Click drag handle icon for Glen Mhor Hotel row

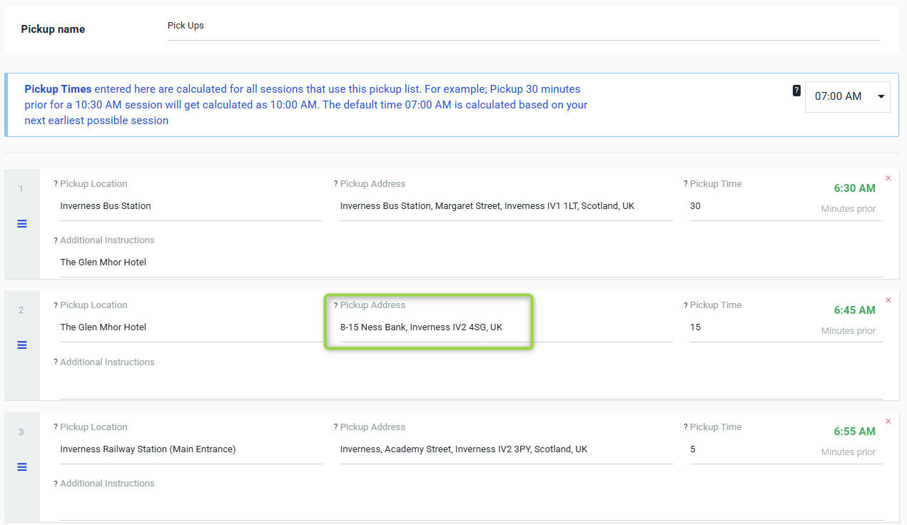(22, 345)
